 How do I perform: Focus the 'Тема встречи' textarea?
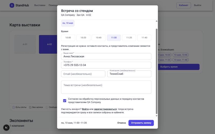pos(106,87)
